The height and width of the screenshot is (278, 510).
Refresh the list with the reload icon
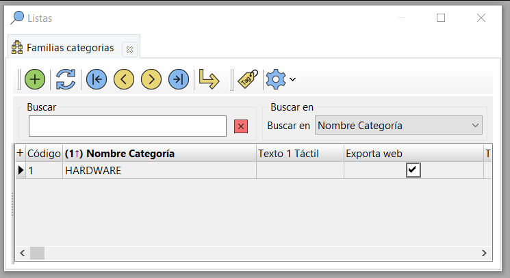pyautogui.click(x=66, y=79)
